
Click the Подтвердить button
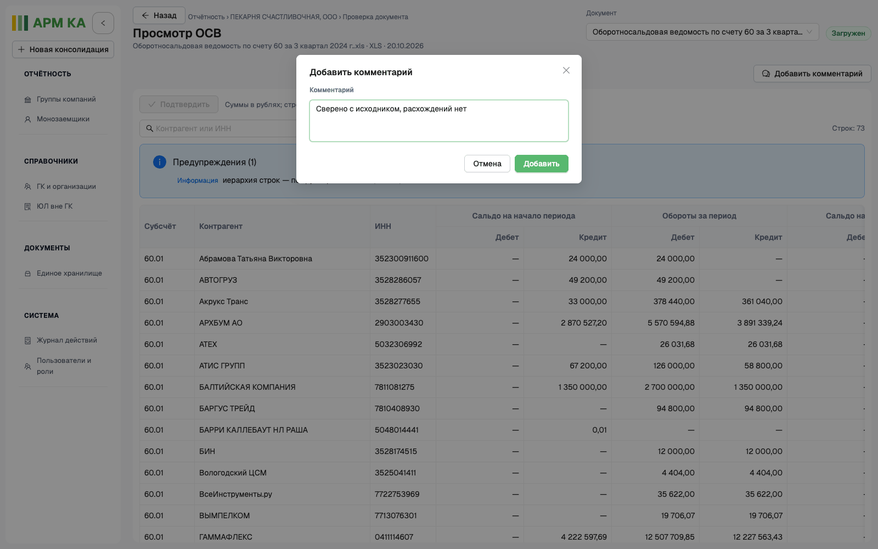pos(179,104)
